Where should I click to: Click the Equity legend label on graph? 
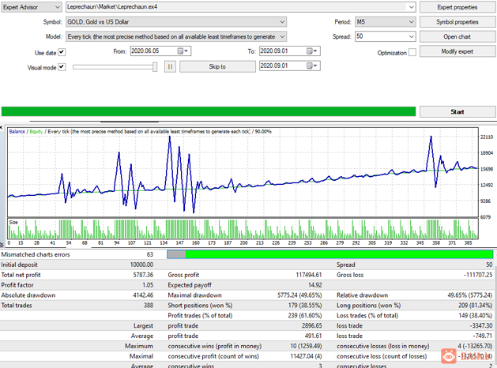36,131
